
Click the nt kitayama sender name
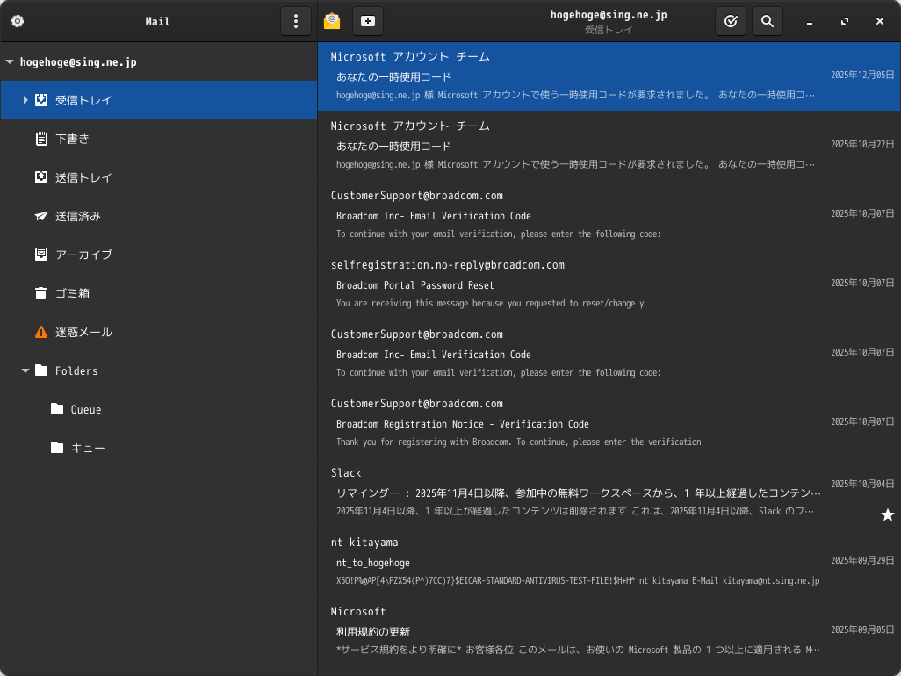click(x=364, y=543)
